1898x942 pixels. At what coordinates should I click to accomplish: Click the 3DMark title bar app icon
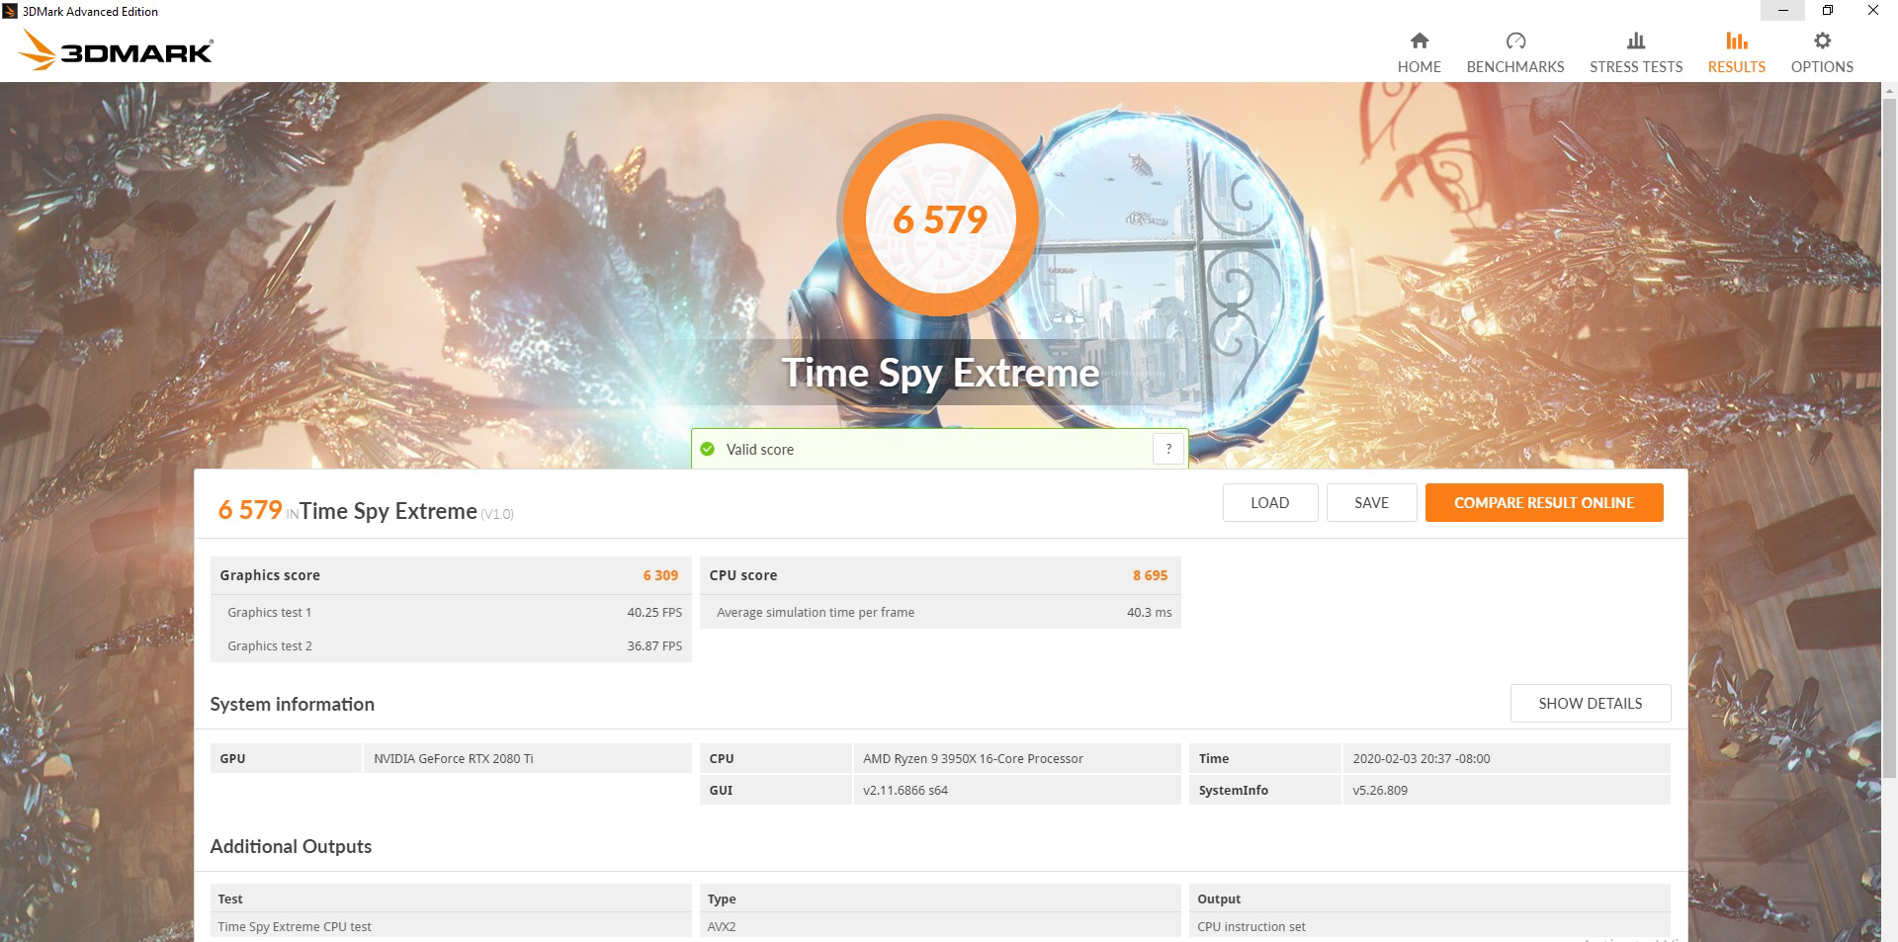[x=10, y=11]
